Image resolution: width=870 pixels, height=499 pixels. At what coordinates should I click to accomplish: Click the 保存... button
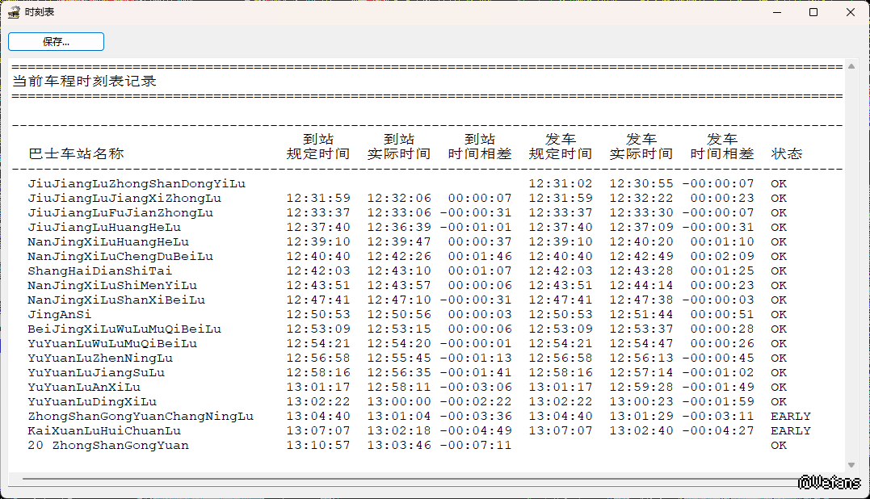click(56, 42)
